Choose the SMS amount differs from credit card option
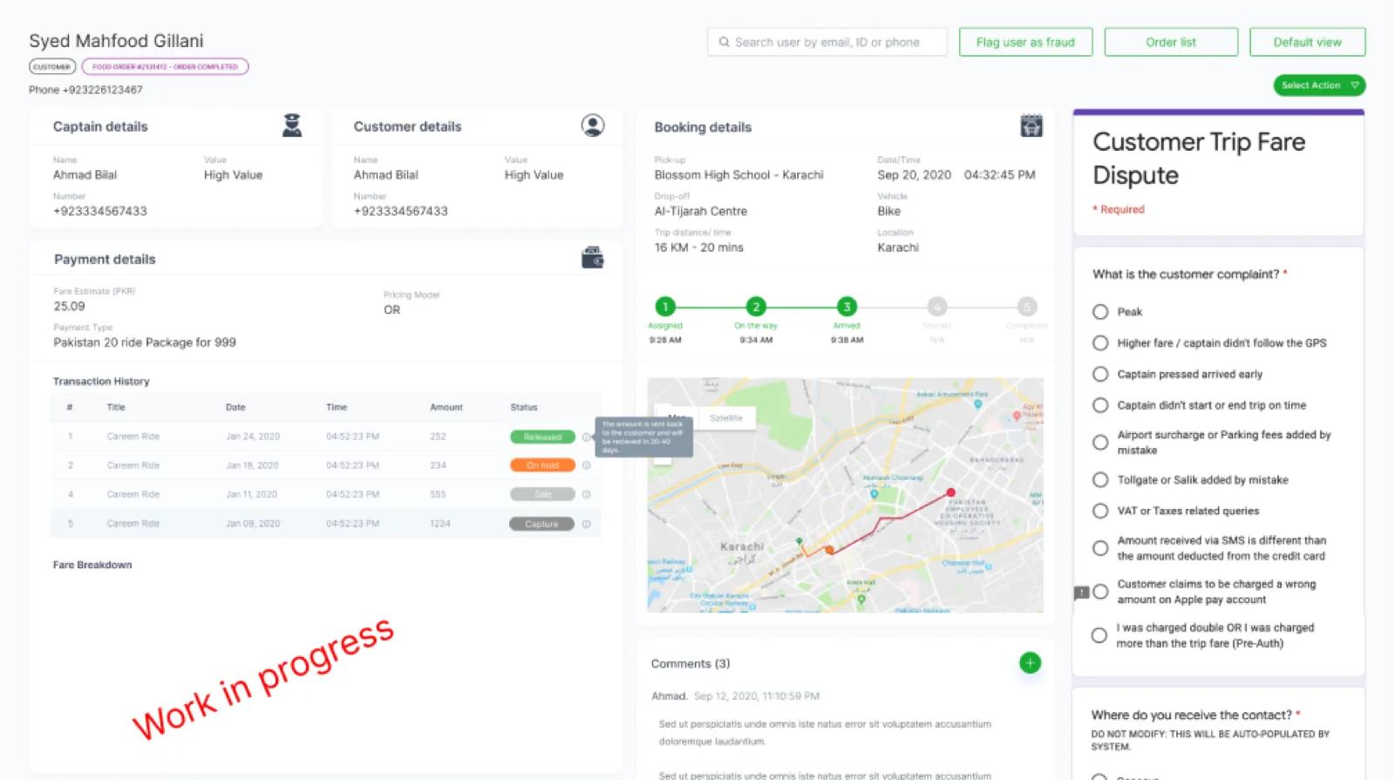 tap(1100, 548)
